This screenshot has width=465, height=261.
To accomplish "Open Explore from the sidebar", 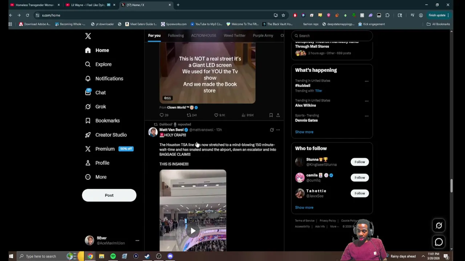I will click(98, 65).
